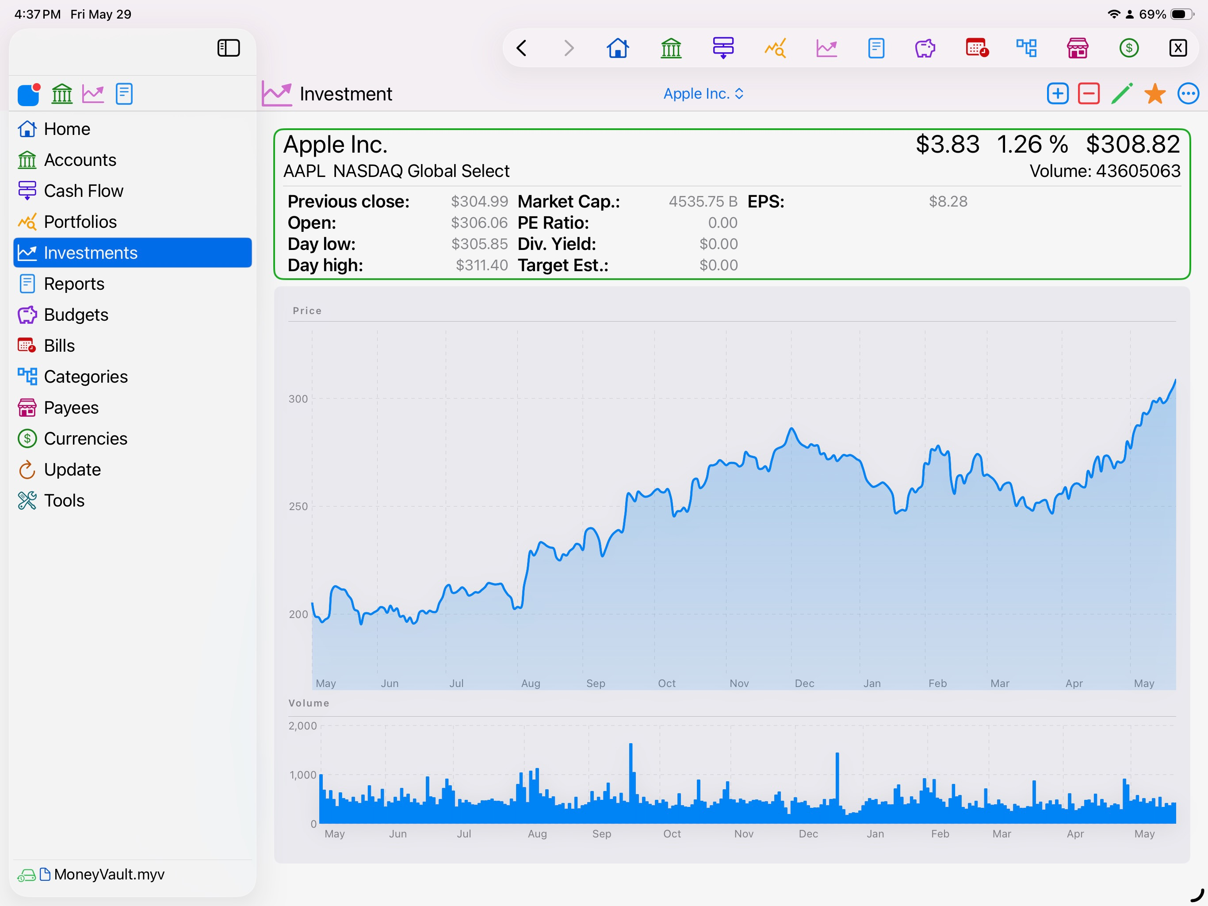Viewport: 1208px width, 906px height.
Task: Select the accounts bank tab in sidebar header
Action: (x=62, y=94)
